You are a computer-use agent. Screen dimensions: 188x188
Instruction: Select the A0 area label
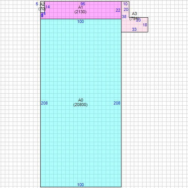[x=80, y=100]
